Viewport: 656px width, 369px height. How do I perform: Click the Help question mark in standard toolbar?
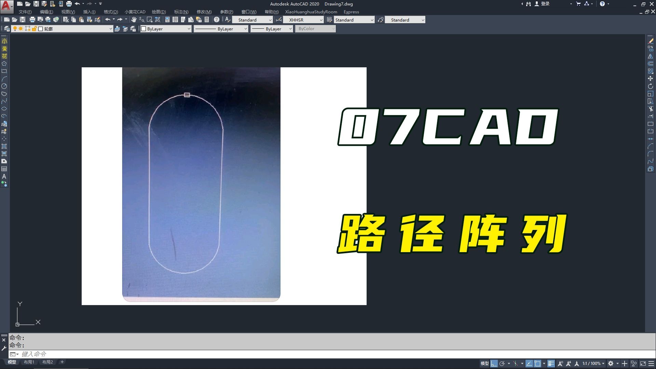(x=217, y=20)
